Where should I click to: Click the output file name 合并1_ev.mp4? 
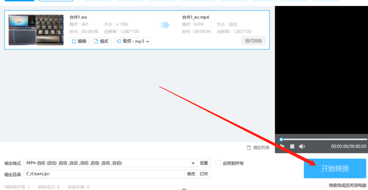195,17
